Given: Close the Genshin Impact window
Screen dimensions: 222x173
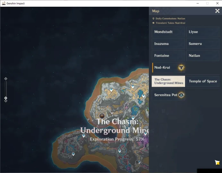Looking at the screenshot, I should coord(217,3).
